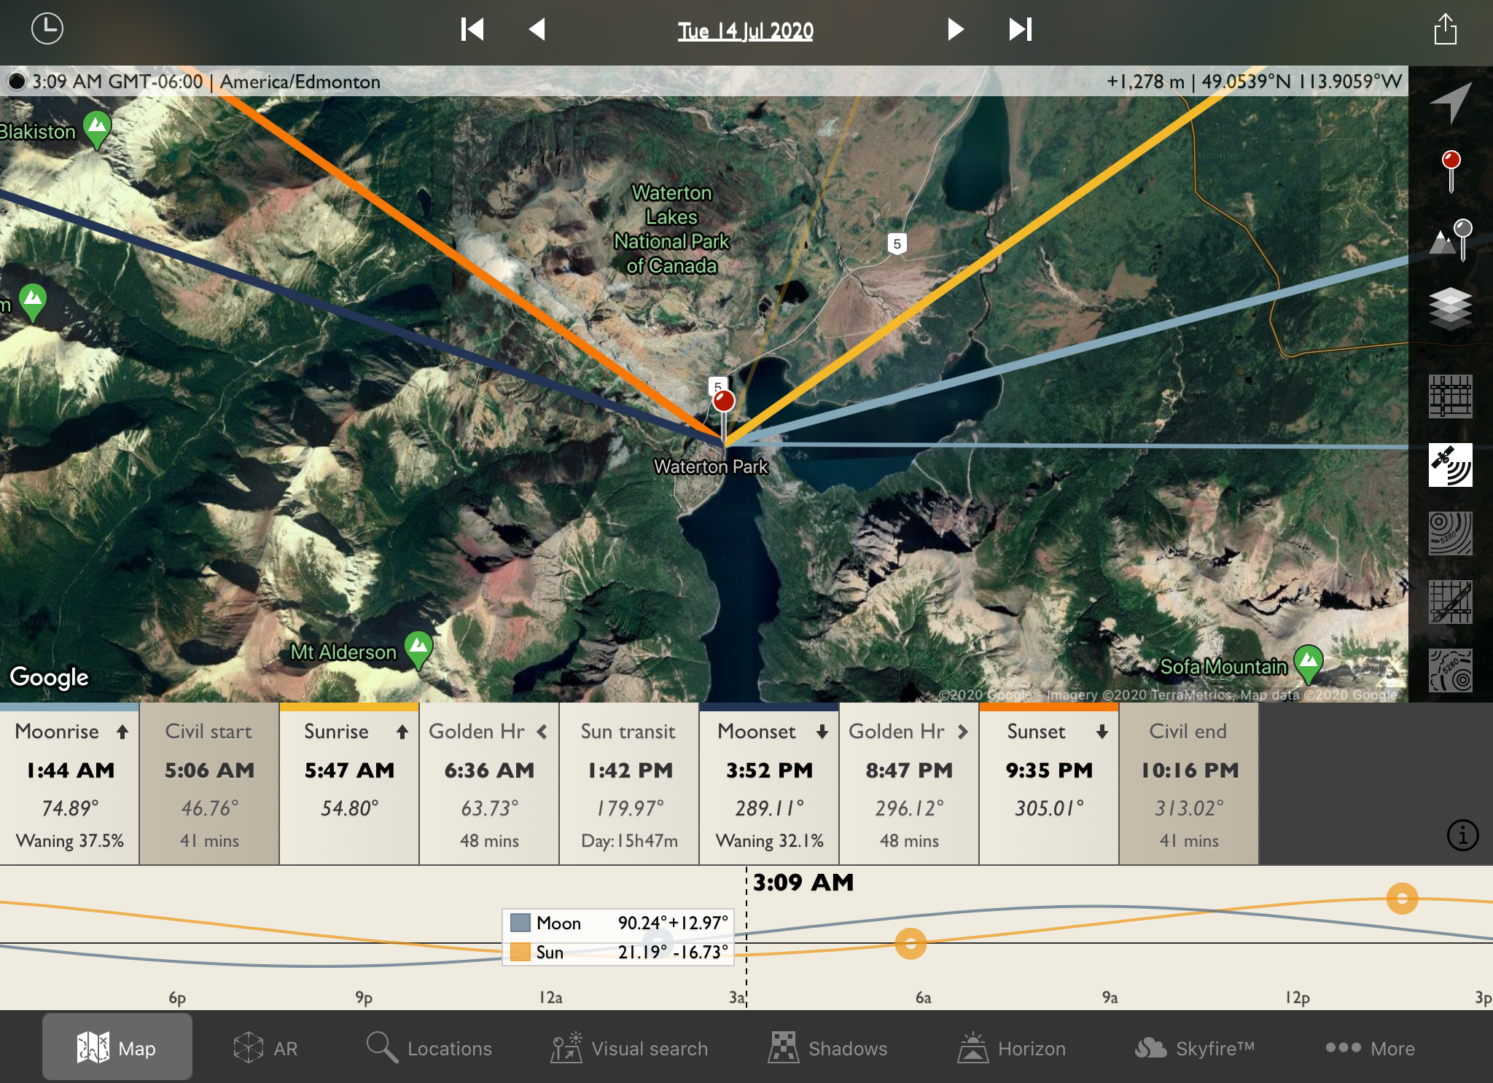Open the share export icon
Image resolution: width=1493 pixels, height=1083 pixels.
tap(1445, 30)
